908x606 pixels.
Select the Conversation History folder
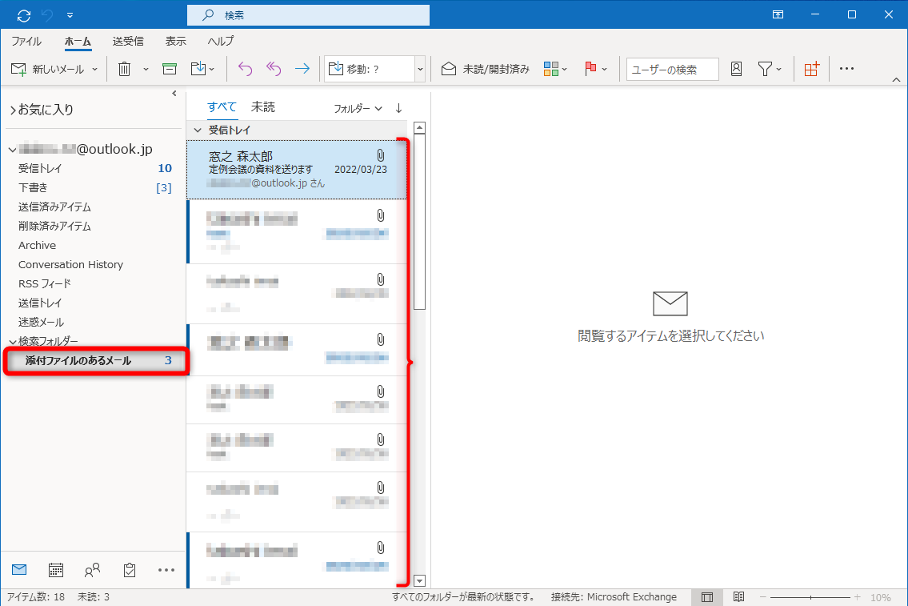click(70, 264)
